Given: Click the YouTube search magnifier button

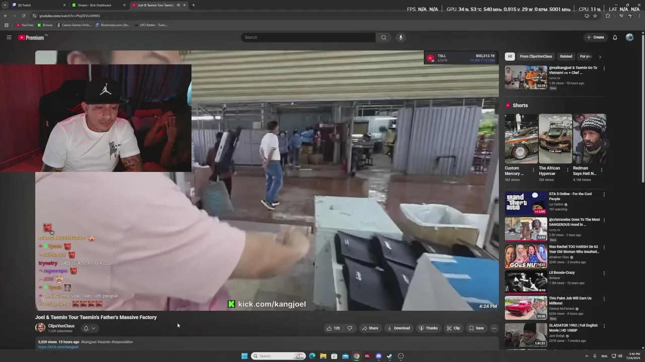Looking at the screenshot, I should [x=383, y=37].
